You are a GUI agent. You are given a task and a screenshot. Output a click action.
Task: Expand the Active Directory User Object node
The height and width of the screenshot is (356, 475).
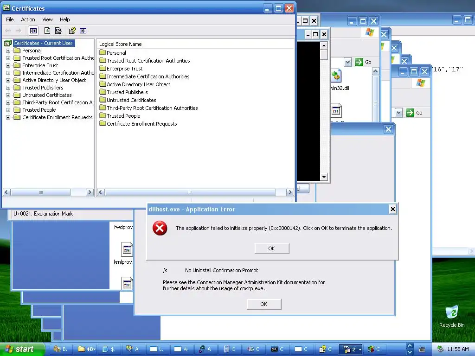(8, 80)
